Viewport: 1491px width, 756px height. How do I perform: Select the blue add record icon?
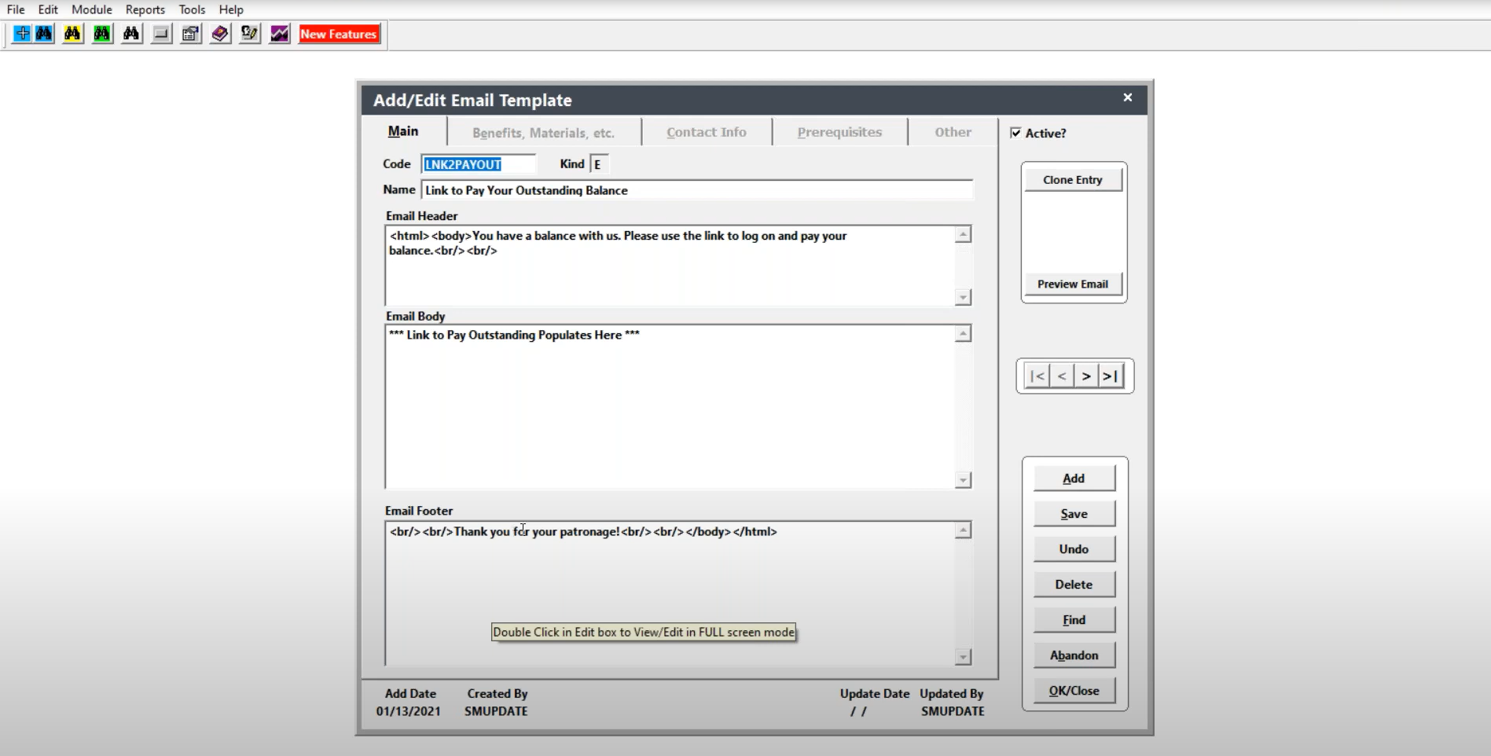tap(23, 34)
